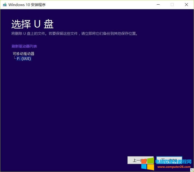Click the magnifier icon at window corner

point(192,170)
